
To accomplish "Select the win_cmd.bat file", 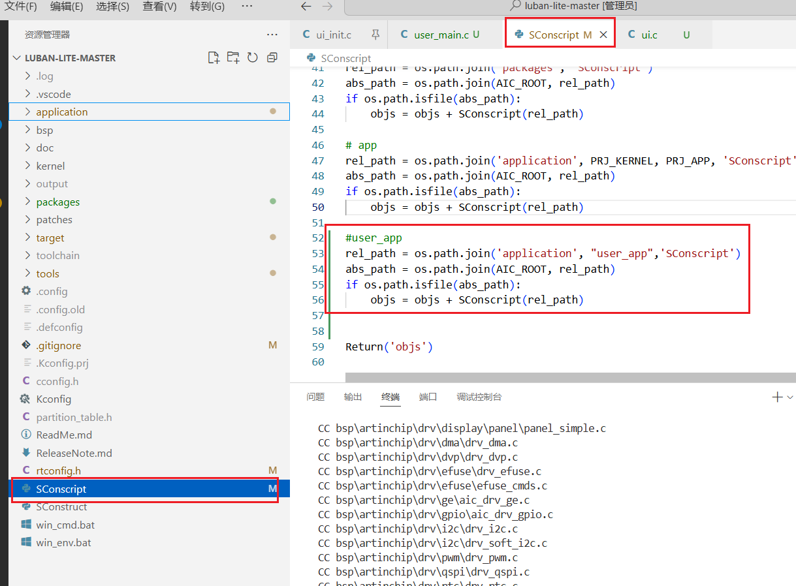I will (x=149, y=525).
